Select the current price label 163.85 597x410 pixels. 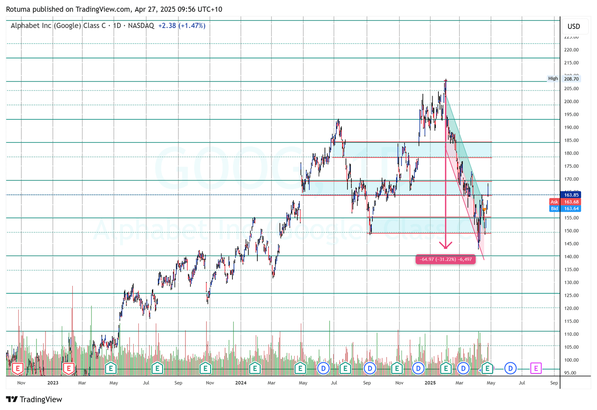pos(571,195)
